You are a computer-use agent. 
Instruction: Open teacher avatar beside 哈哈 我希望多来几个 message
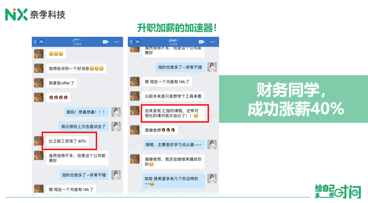coord(212,178)
